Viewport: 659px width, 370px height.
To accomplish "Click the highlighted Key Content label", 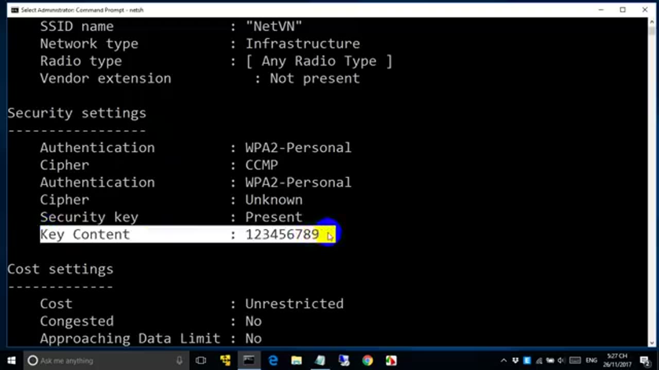I will coord(85,234).
